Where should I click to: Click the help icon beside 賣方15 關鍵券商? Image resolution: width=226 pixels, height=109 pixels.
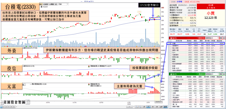pos(197,74)
